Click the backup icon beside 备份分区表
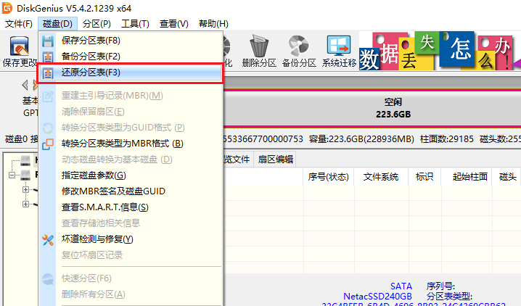Image resolution: width=521 pixels, height=306 pixels. point(48,57)
